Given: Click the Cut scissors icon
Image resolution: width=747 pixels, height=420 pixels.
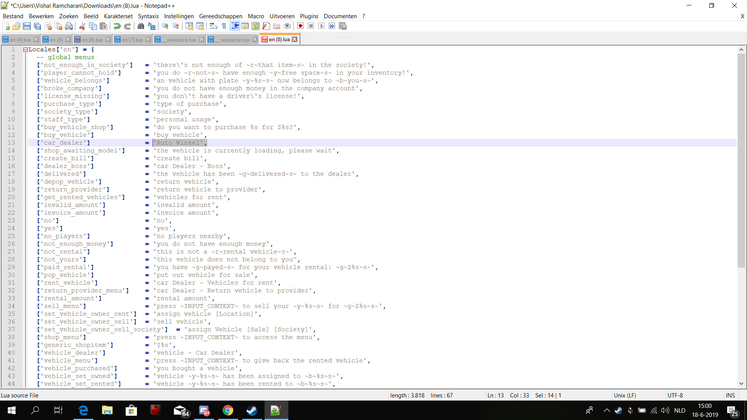Looking at the screenshot, I should 82,26.
